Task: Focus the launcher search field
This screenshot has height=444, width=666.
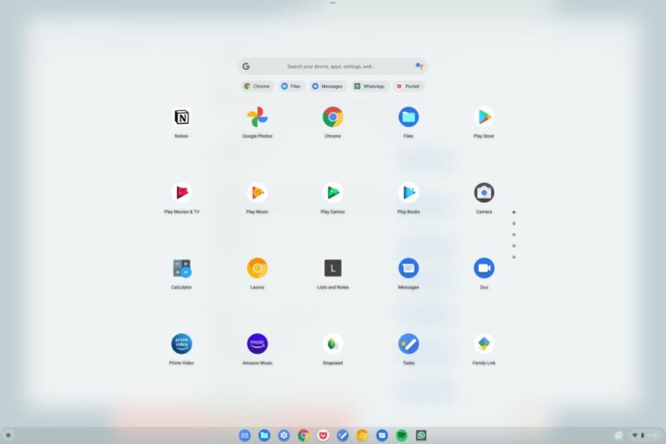Action: pyautogui.click(x=333, y=66)
